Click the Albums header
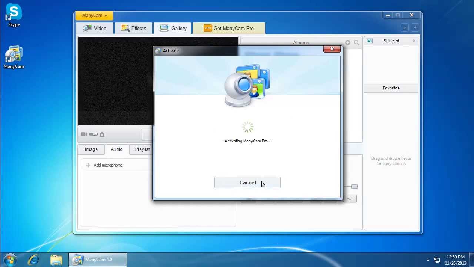474x267 pixels. click(301, 43)
